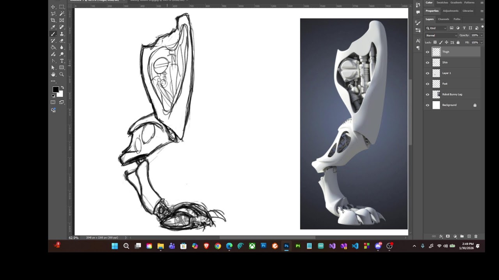This screenshot has height=280, width=499.
Task: Select the Blur tool
Action: [62, 47]
